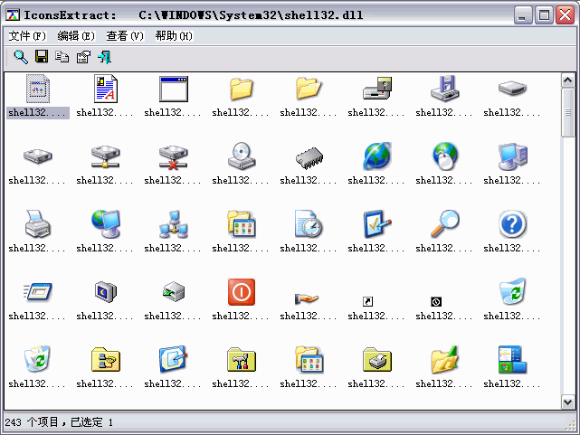
Task: Click the scrollbar down arrow
Action: [568, 402]
